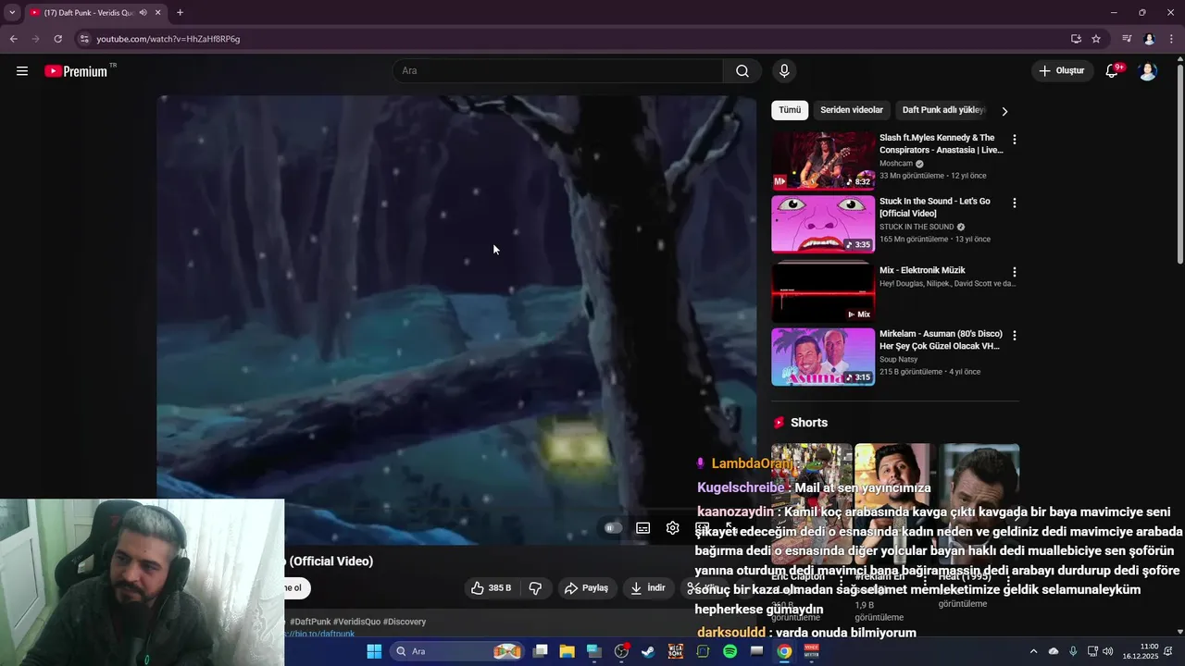This screenshot has width=1185, height=666.
Task: Open the taskbar volume control
Action: [x=1108, y=651]
